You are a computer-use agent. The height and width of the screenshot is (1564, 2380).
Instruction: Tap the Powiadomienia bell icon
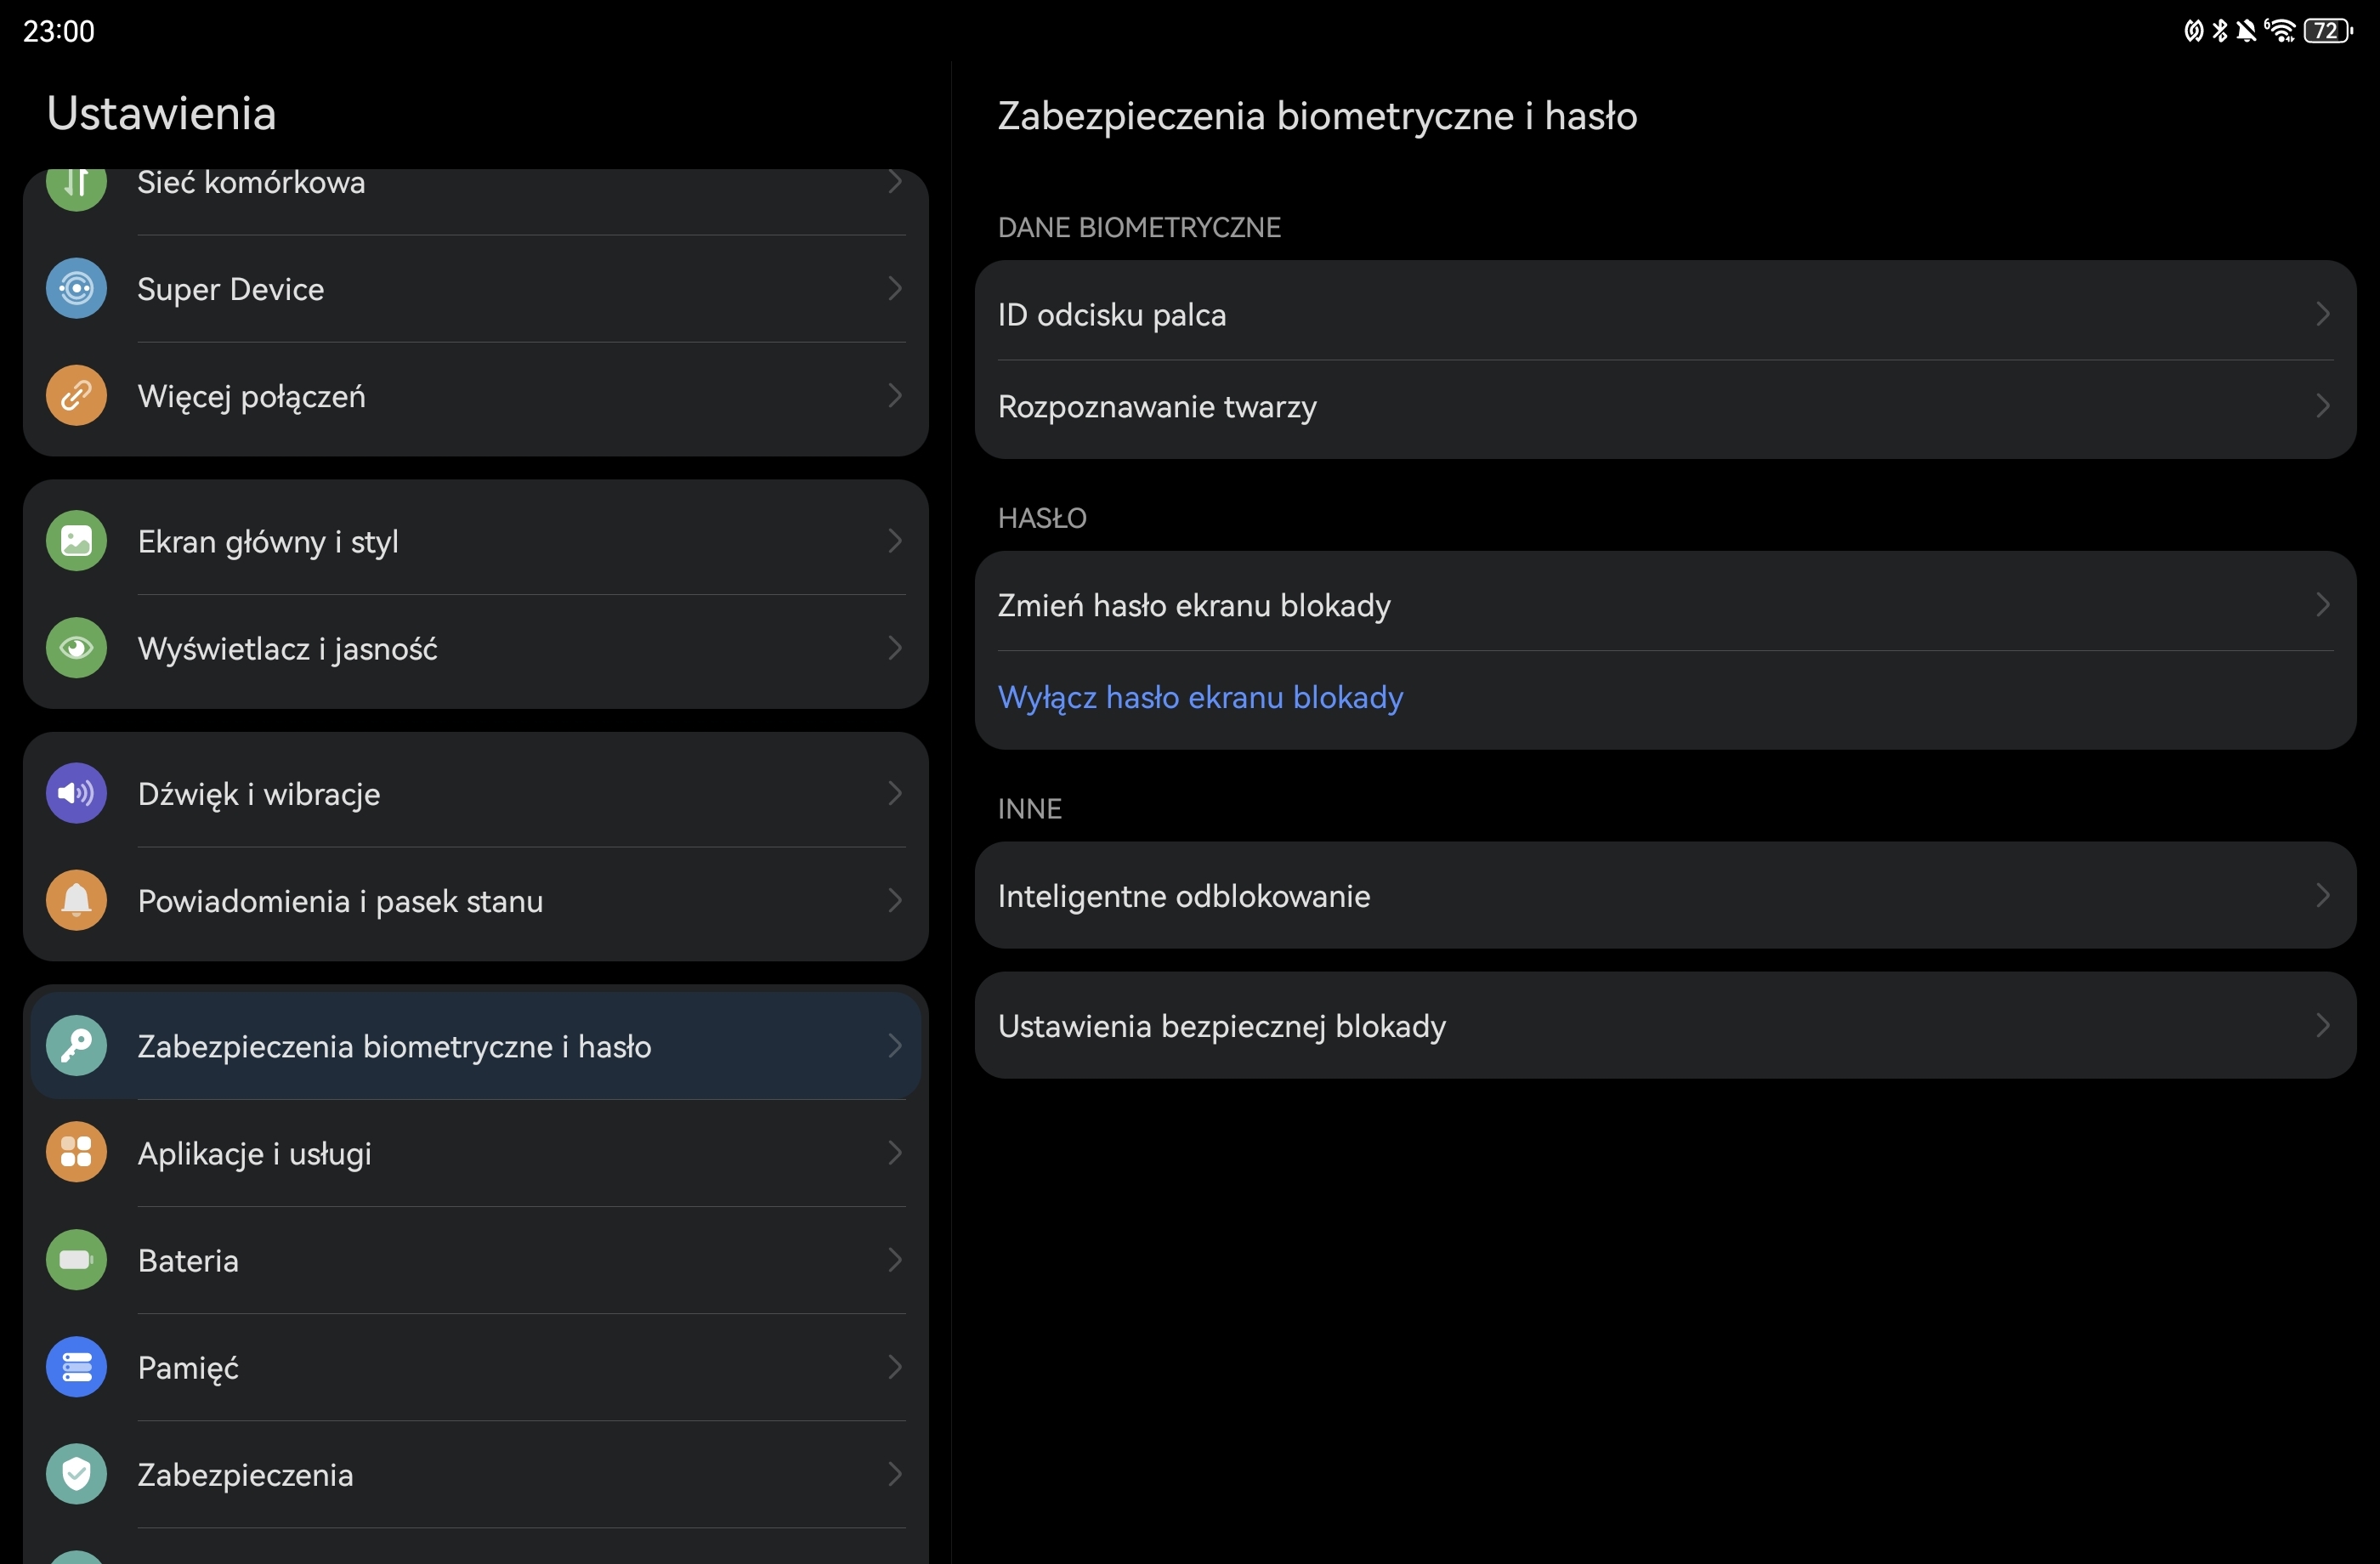point(76,900)
